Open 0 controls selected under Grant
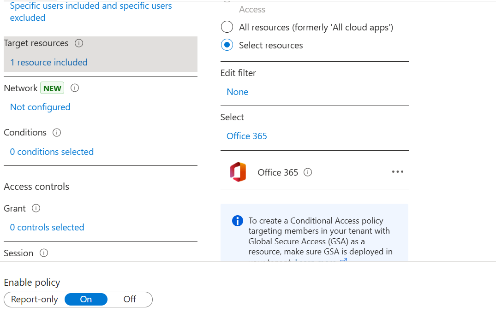Screen dimensions: 496x312 tap(47, 227)
